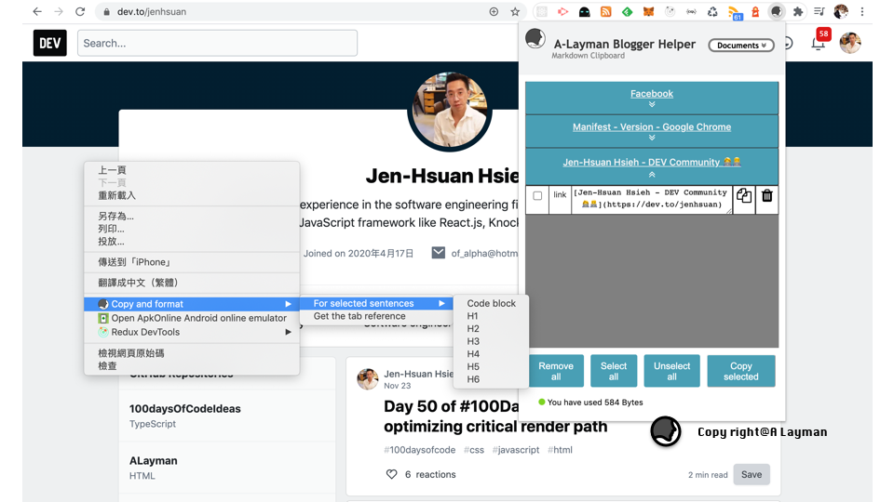The width and height of the screenshot is (894, 502).
Task: Choose 傳送到「iPhone」
Action: (192, 262)
